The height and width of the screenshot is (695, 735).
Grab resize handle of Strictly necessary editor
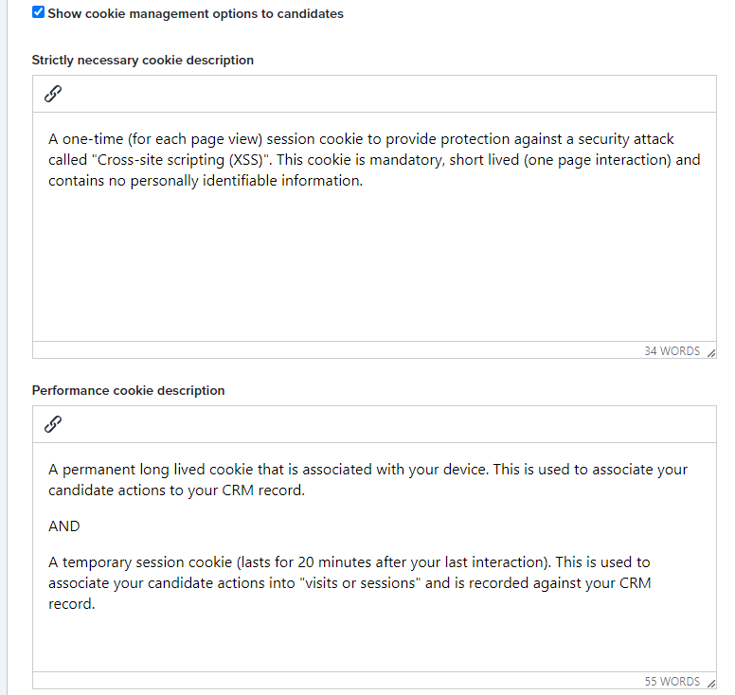pos(711,353)
